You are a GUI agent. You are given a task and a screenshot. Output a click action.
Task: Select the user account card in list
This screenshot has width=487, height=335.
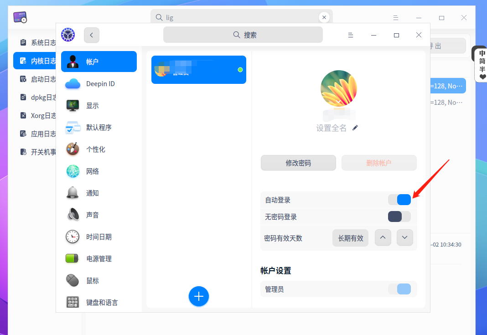pos(199,70)
